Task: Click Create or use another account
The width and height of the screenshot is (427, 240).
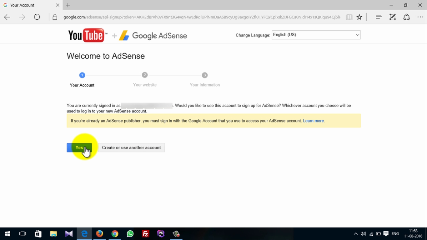Action: [x=131, y=147]
